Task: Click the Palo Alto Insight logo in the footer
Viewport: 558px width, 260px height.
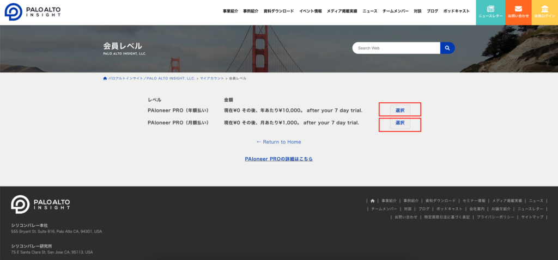Action: point(40,204)
